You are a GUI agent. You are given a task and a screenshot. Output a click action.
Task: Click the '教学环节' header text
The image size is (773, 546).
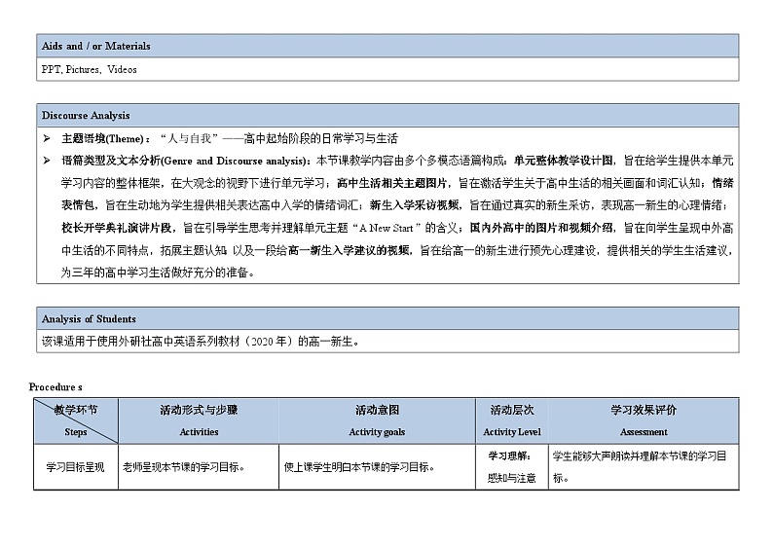(76, 410)
